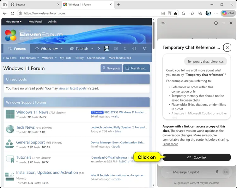Toggle forum dark mode style icon
237x188 pixels.
click(134, 49)
